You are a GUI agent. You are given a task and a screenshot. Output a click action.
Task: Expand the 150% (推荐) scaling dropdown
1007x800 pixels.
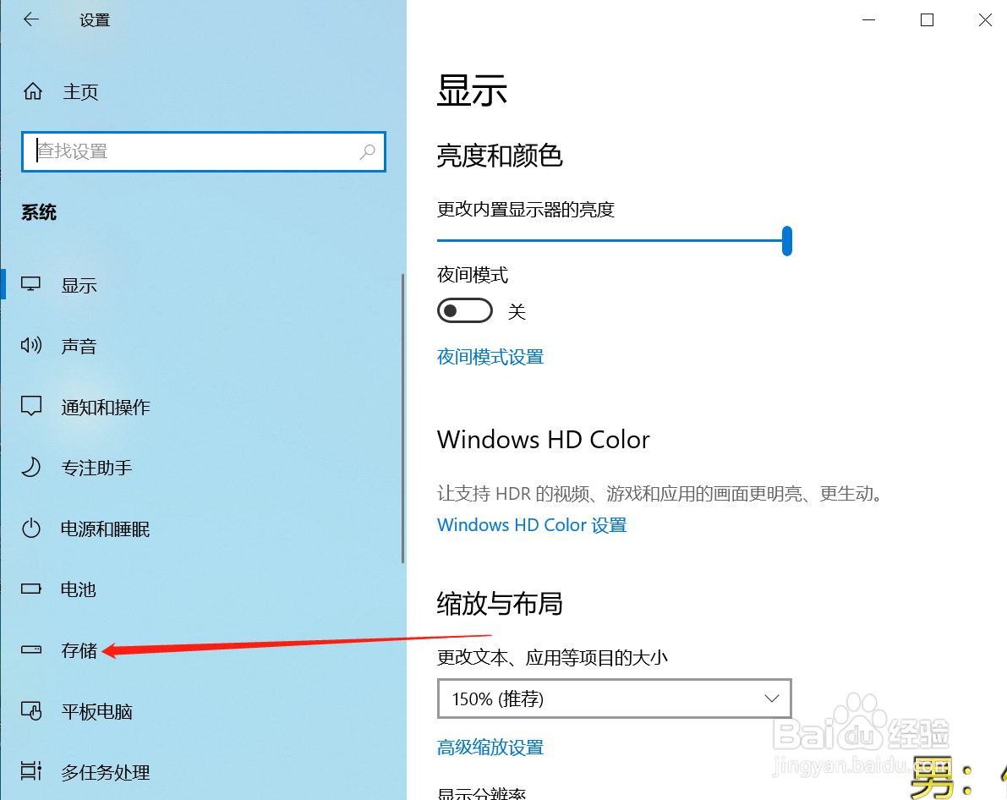pos(614,699)
